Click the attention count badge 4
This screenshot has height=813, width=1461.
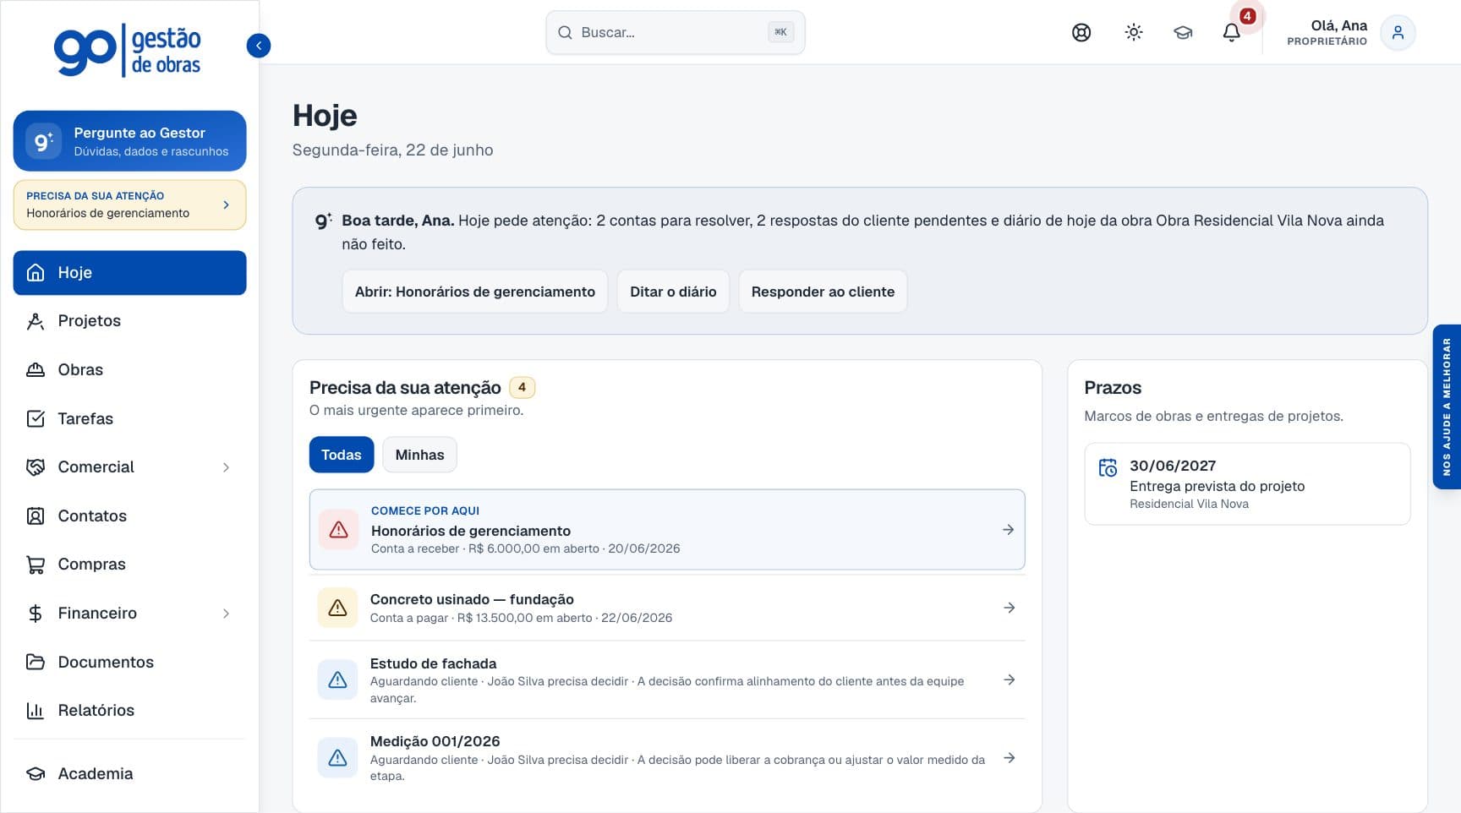522,388
